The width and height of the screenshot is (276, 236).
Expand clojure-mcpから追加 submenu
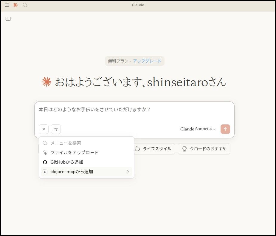[x=86, y=172]
